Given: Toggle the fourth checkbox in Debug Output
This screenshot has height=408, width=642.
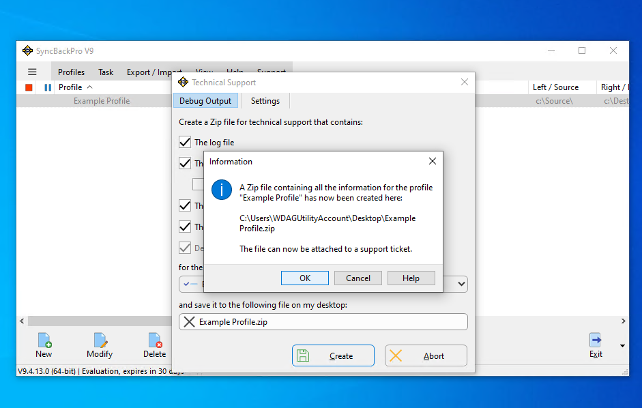Looking at the screenshot, I should [185, 227].
